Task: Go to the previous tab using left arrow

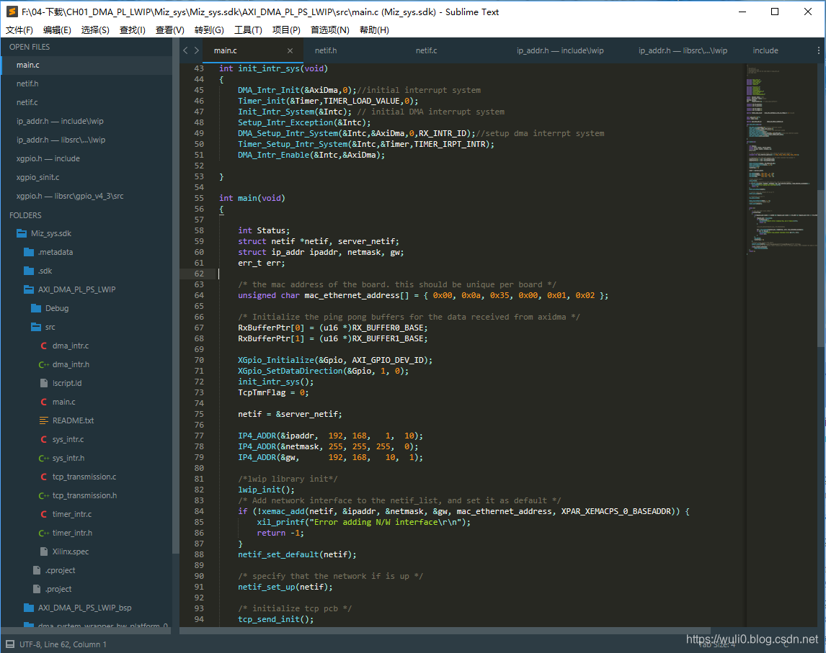Action: tap(185, 50)
